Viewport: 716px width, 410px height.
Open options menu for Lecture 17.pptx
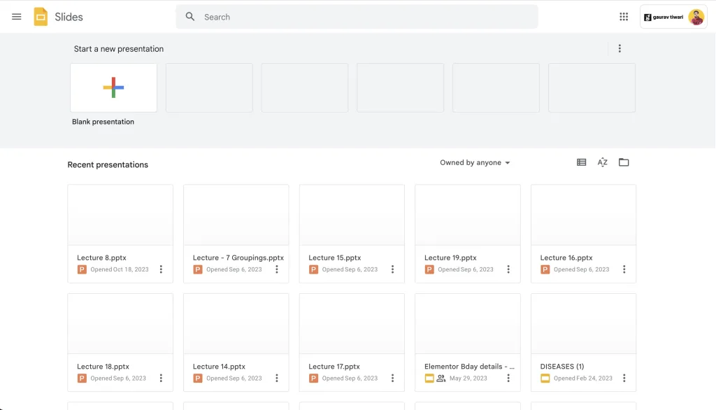(x=392, y=378)
